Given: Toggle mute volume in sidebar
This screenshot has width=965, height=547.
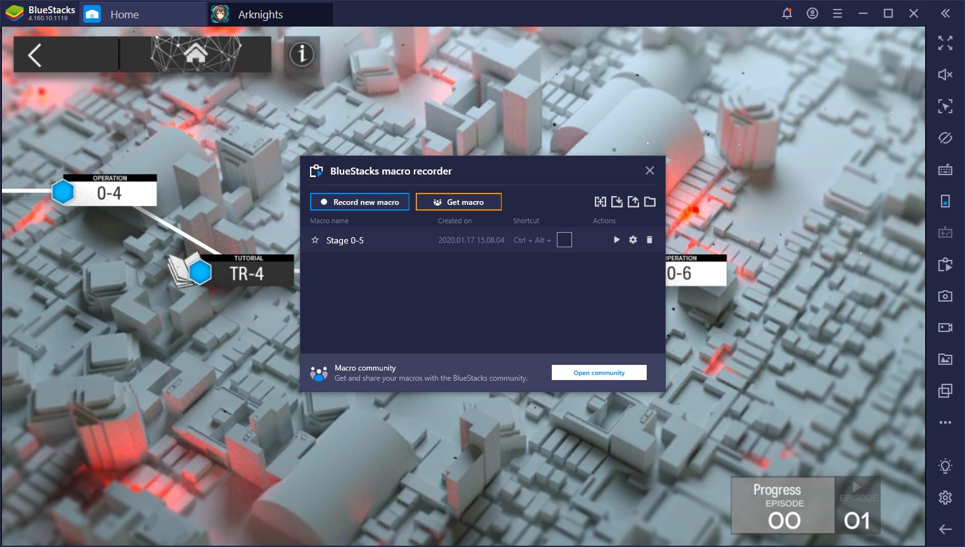Looking at the screenshot, I should point(945,75).
